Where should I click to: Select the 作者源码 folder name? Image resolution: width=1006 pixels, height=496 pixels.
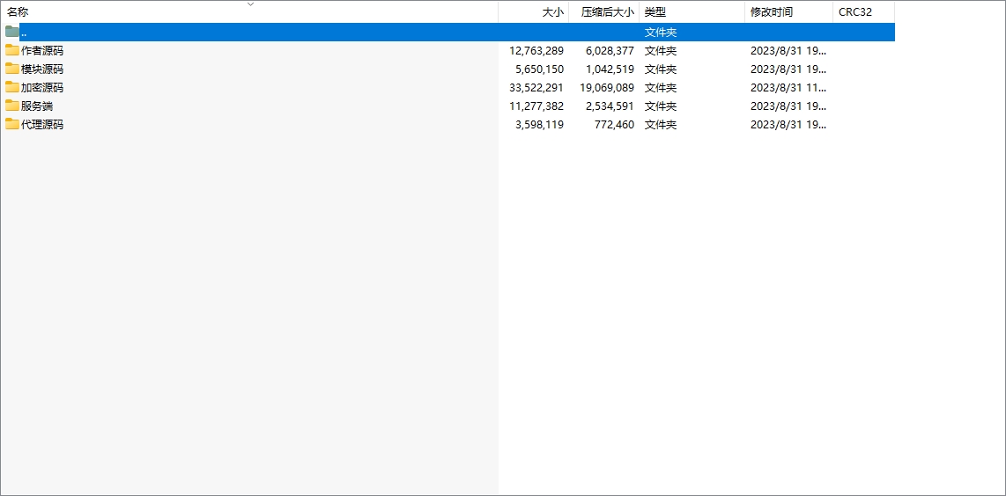[42, 51]
